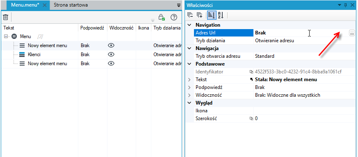Click the Szerokość value field 0

tap(305, 118)
